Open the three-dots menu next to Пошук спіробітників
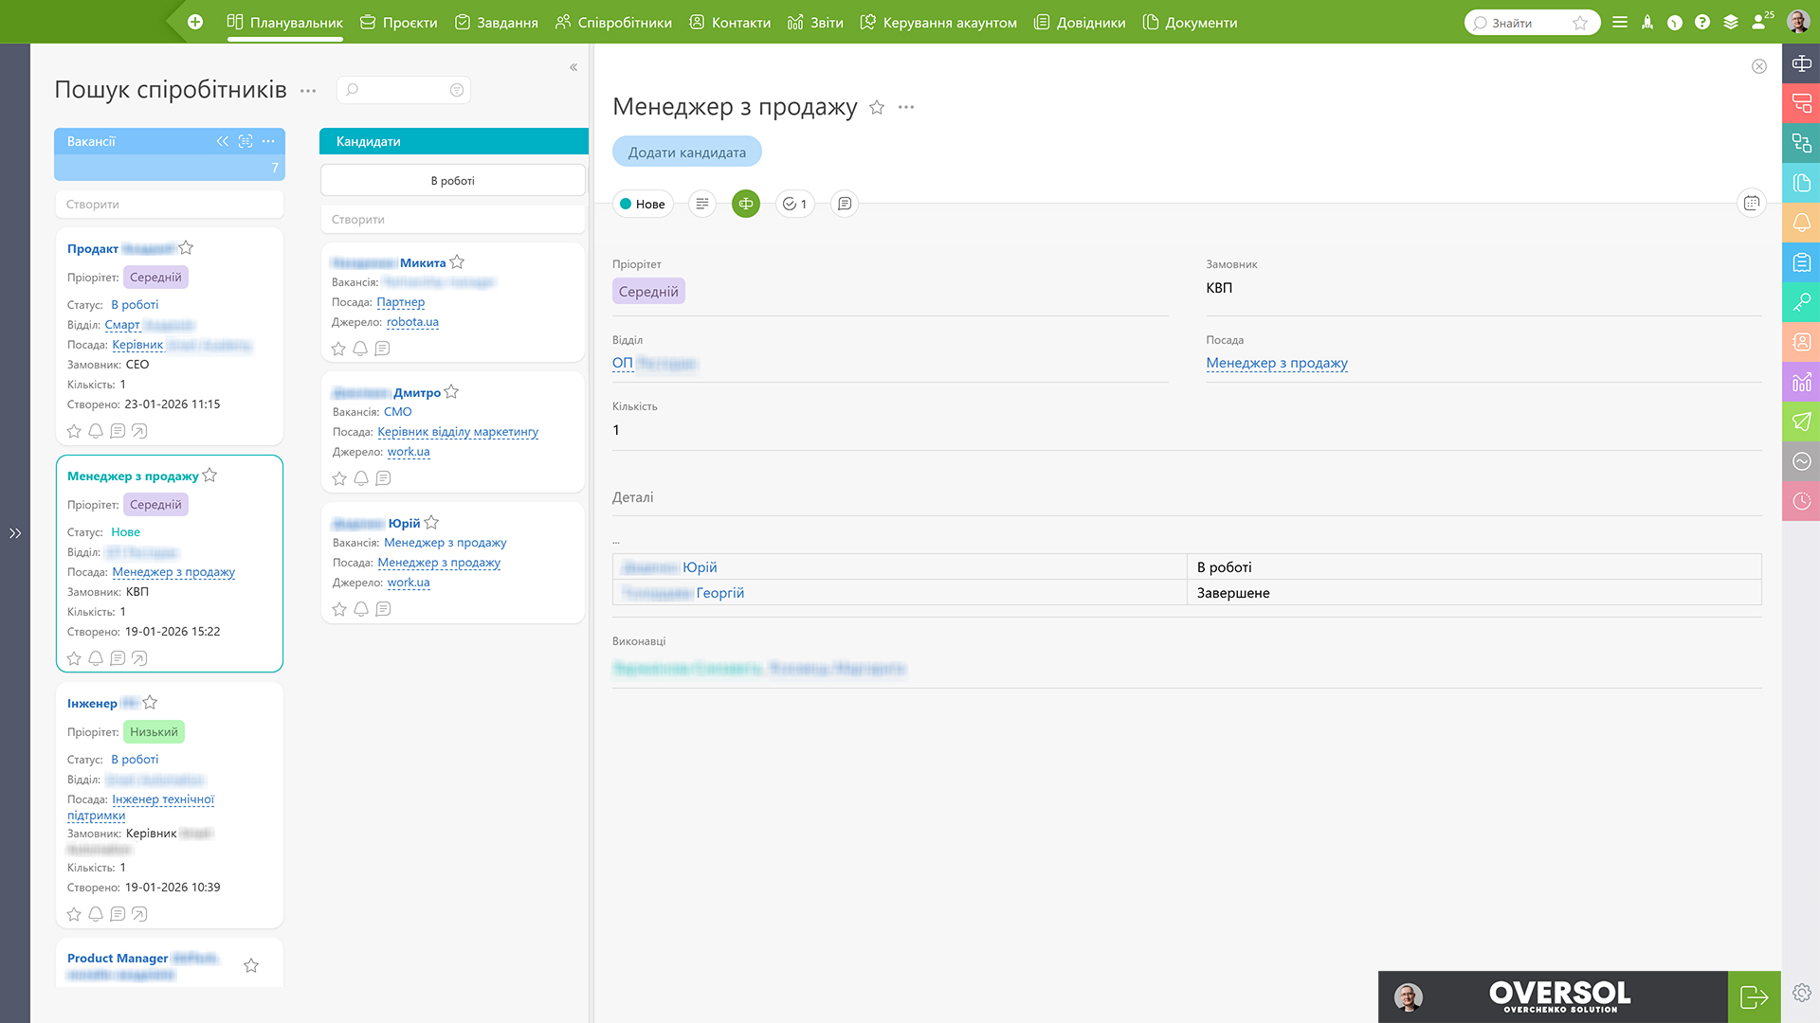This screenshot has height=1023, width=1820. [308, 91]
